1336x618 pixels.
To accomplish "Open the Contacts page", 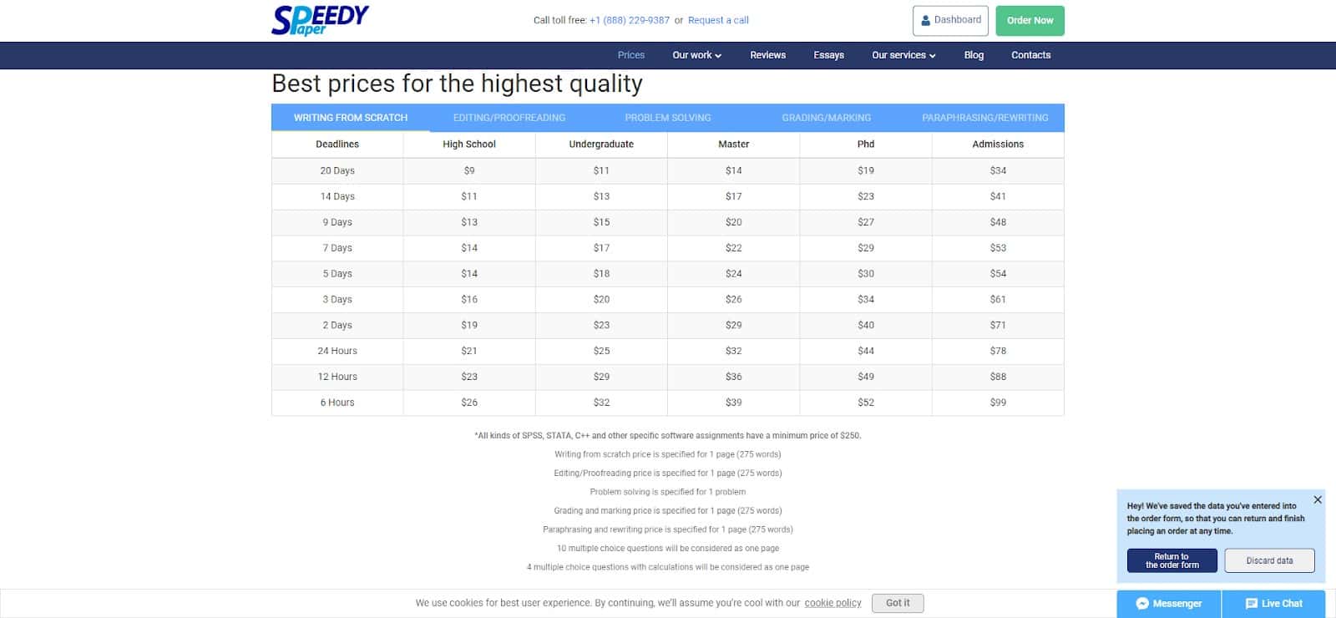I will coord(1030,55).
